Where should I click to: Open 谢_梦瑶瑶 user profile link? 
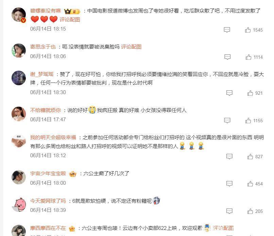tap(42, 74)
